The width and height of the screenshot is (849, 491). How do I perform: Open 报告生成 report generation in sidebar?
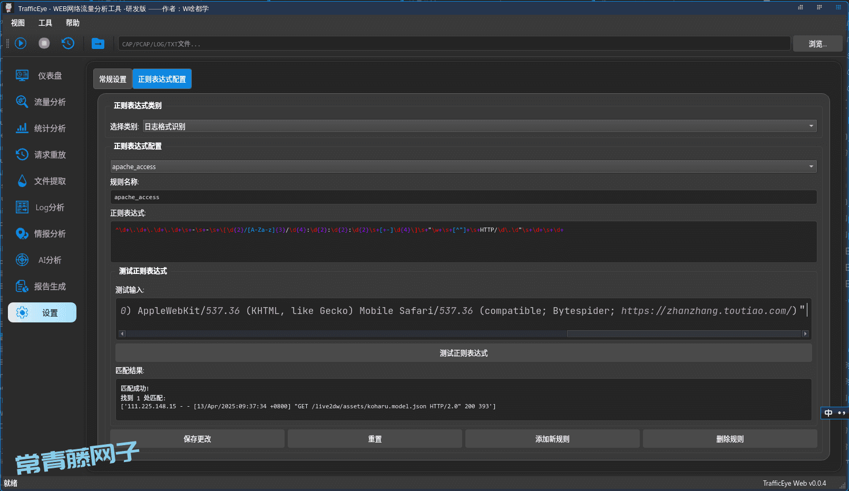click(42, 287)
